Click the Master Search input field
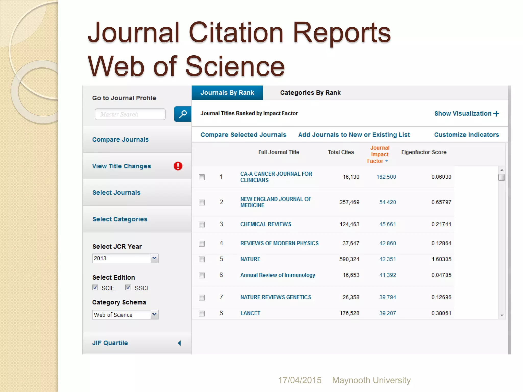This screenshot has height=392, width=523. click(x=130, y=114)
